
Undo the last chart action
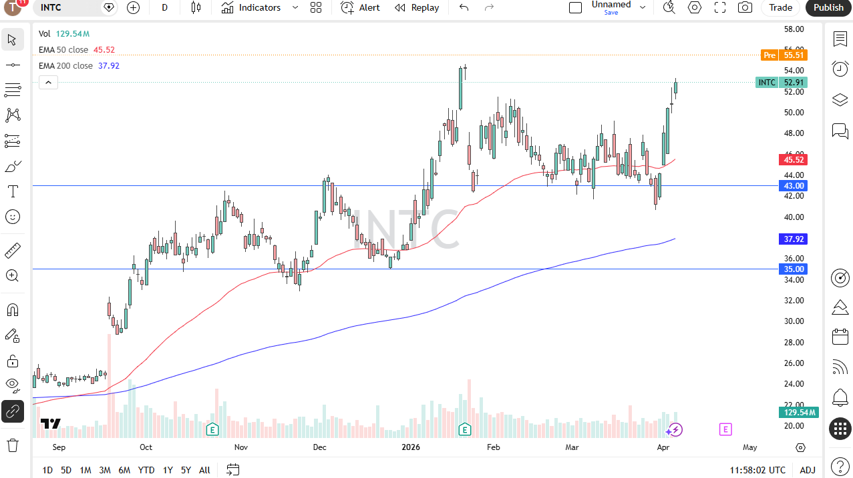tap(464, 7)
